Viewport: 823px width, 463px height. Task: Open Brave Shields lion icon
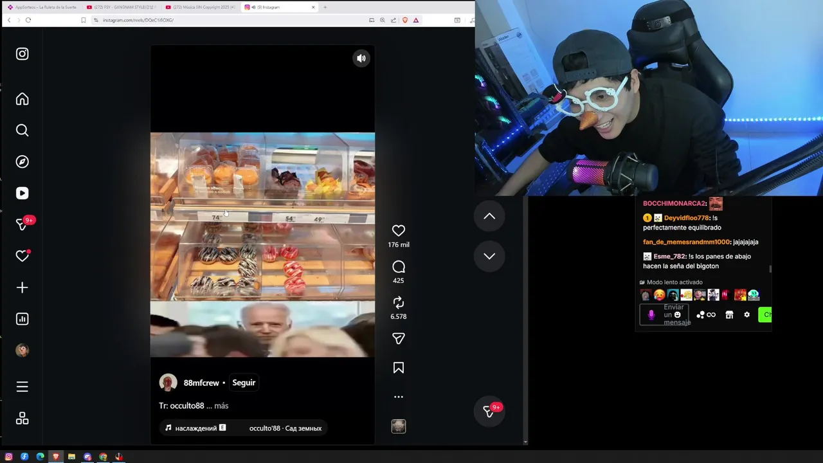coord(405,20)
